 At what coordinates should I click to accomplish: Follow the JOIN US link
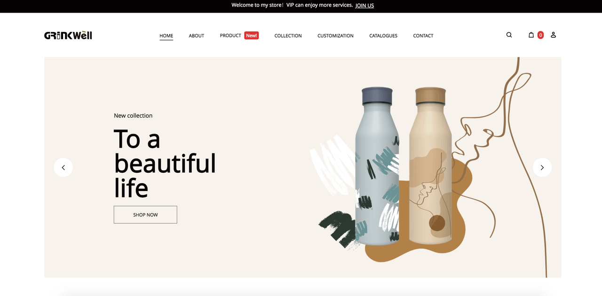pyautogui.click(x=364, y=6)
